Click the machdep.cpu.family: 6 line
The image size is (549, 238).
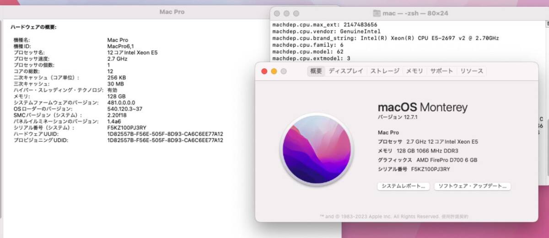pyautogui.click(x=308, y=45)
